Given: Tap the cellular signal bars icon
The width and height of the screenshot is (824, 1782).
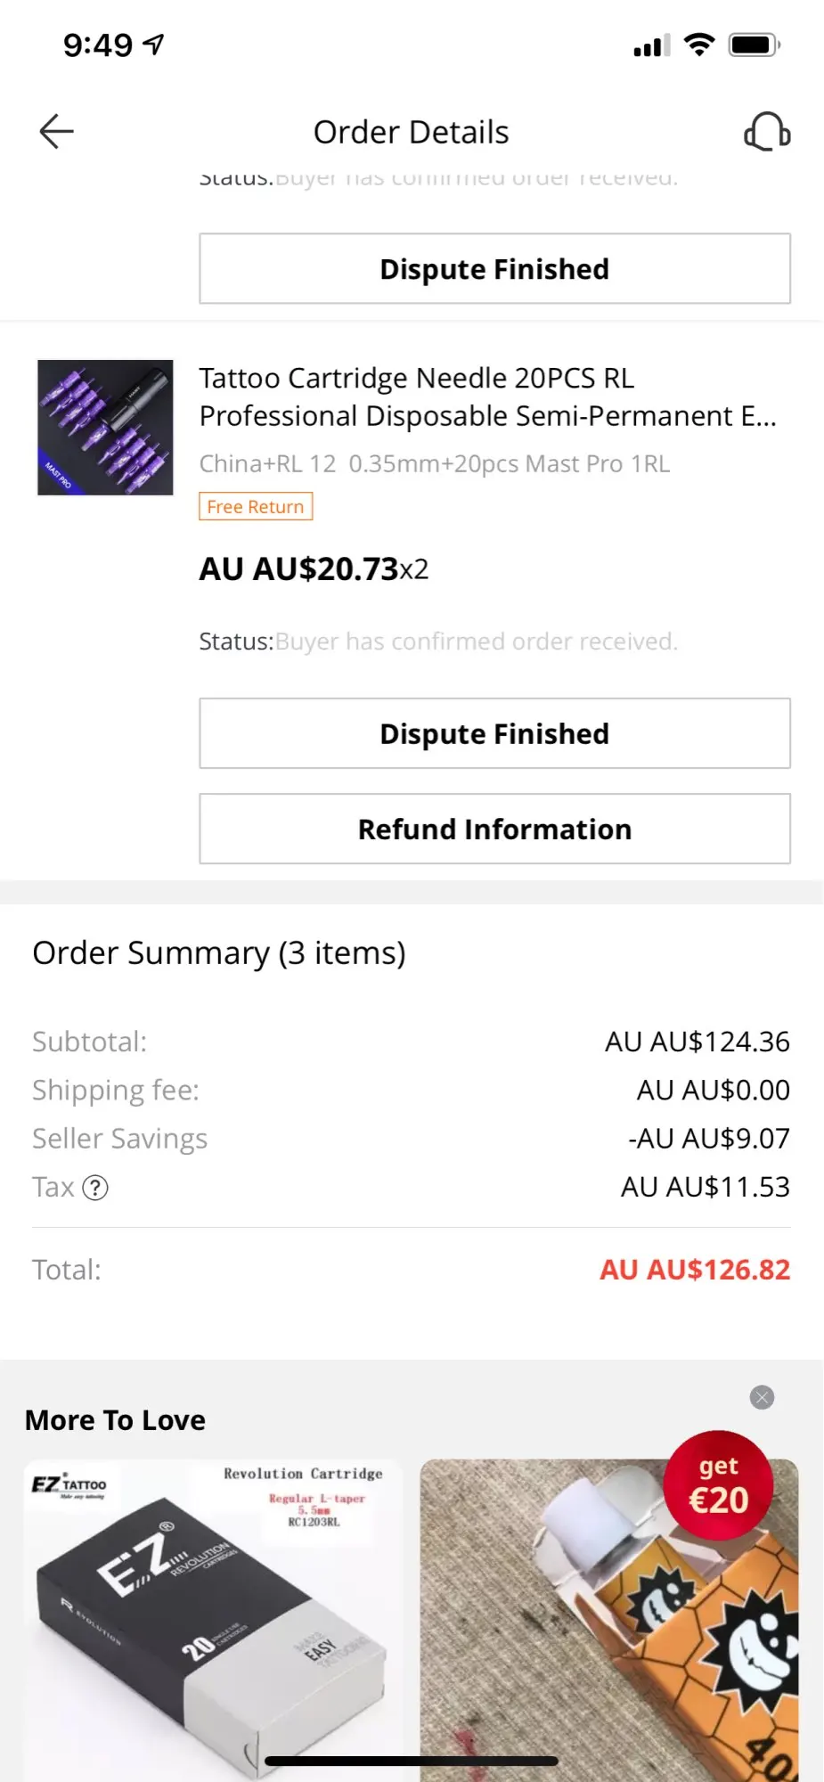Looking at the screenshot, I should (x=651, y=45).
